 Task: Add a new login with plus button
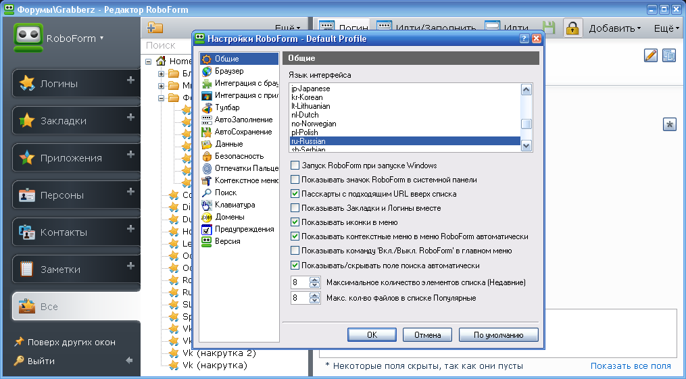tap(130, 80)
